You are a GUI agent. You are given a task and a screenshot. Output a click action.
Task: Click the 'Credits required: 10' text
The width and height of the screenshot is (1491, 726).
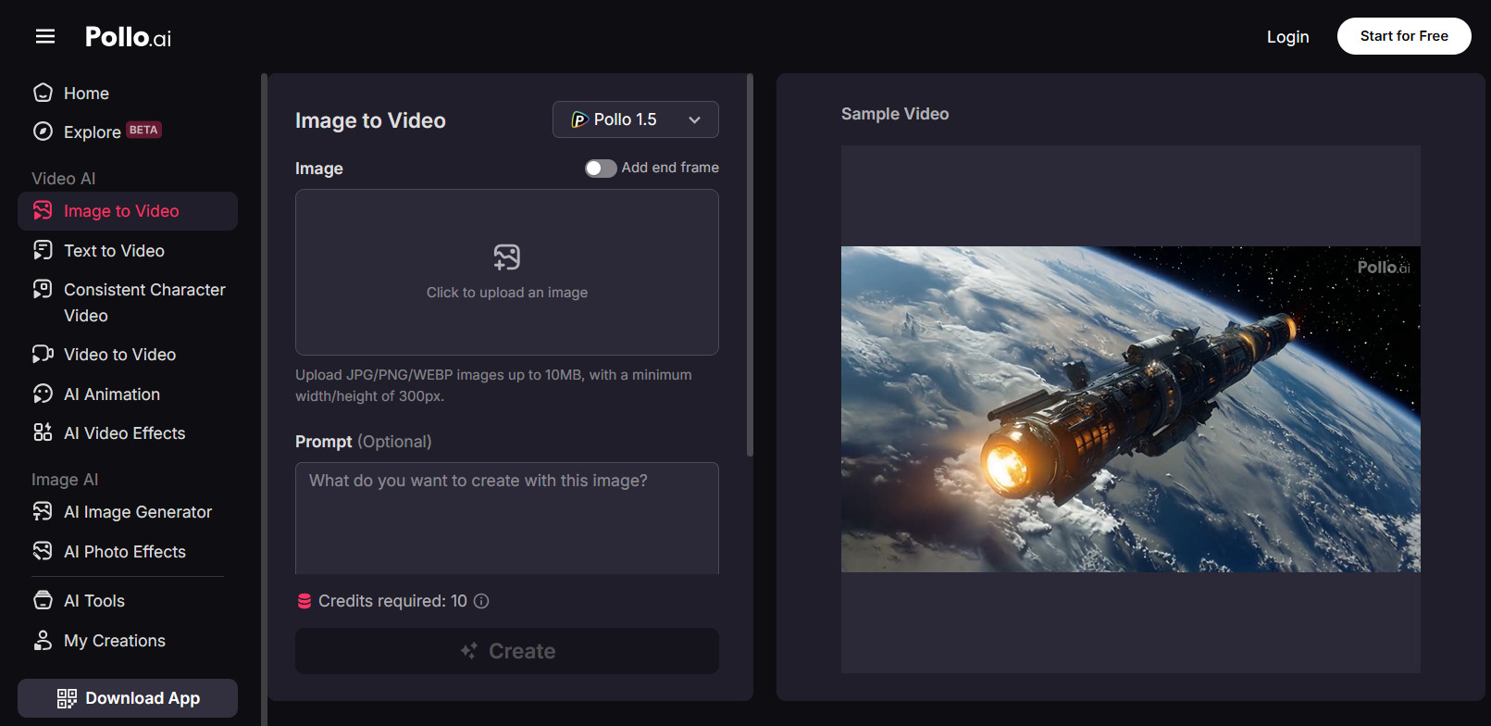[392, 601]
